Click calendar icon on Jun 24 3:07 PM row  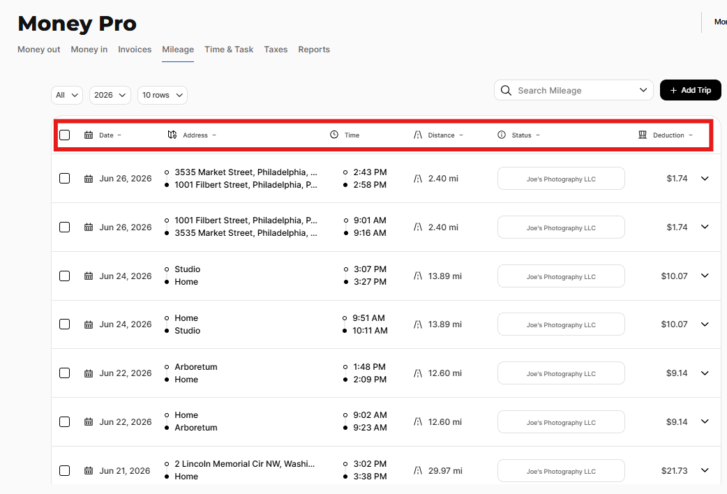click(89, 276)
